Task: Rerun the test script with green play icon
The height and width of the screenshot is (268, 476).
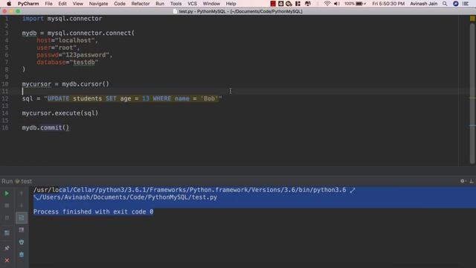Action: point(7,194)
